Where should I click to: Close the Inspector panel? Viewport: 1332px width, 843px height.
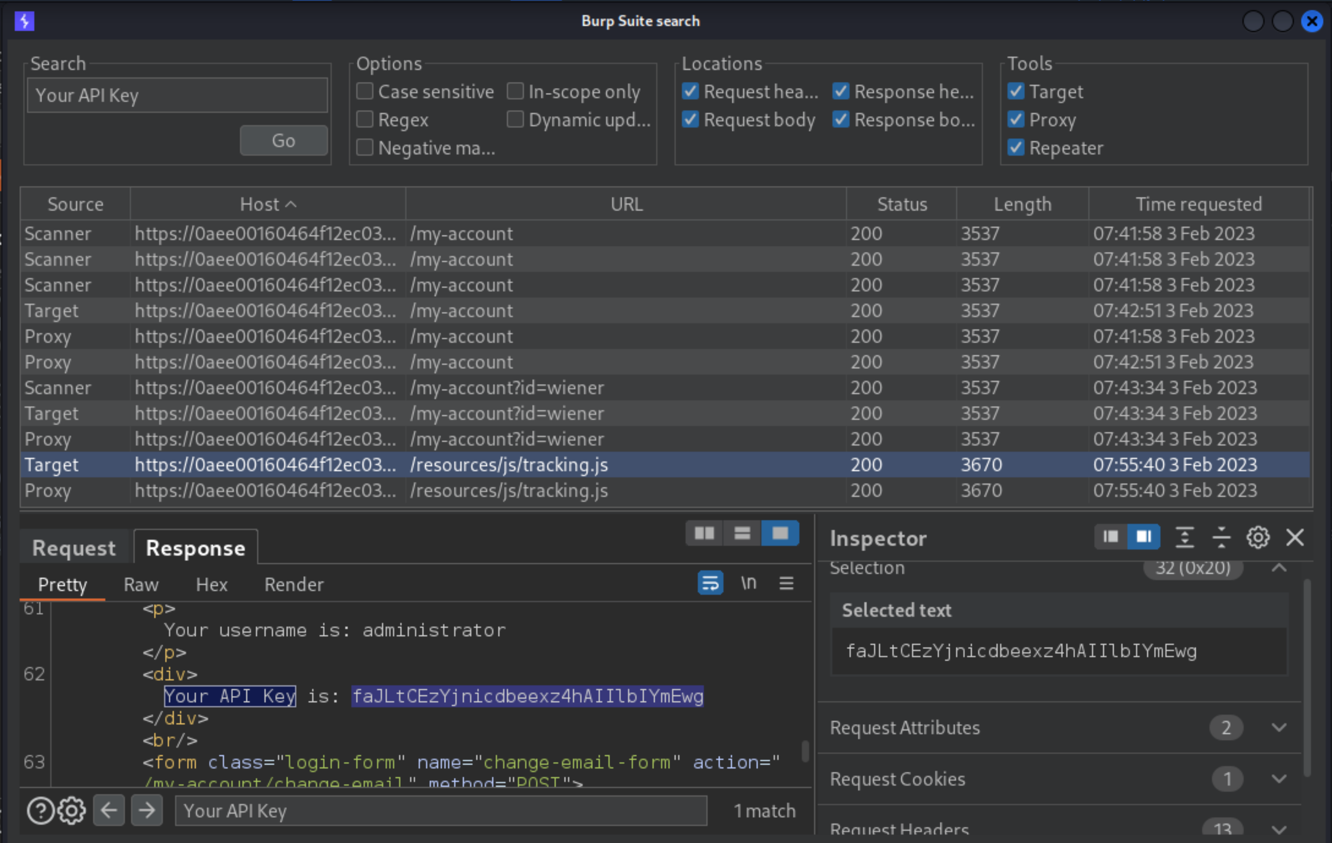(1295, 537)
